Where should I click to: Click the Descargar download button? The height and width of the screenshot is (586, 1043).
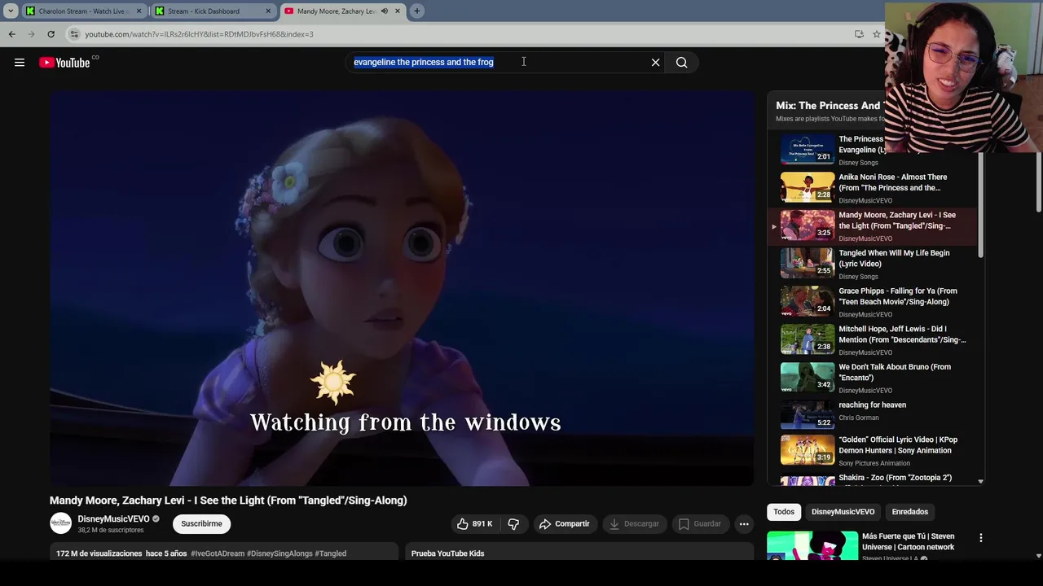634,523
